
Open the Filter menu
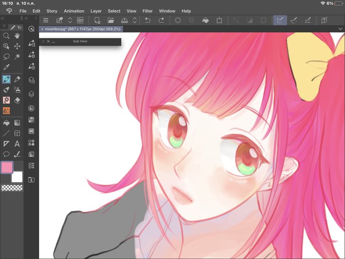pos(148,11)
